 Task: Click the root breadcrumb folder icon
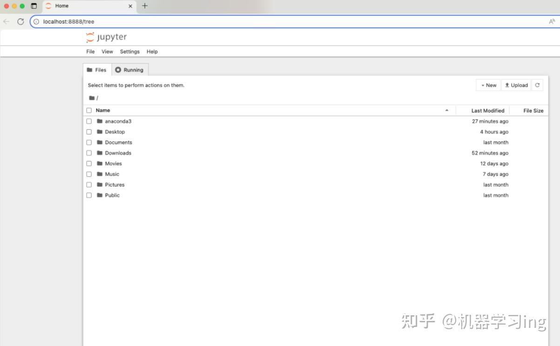coord(91,98)
